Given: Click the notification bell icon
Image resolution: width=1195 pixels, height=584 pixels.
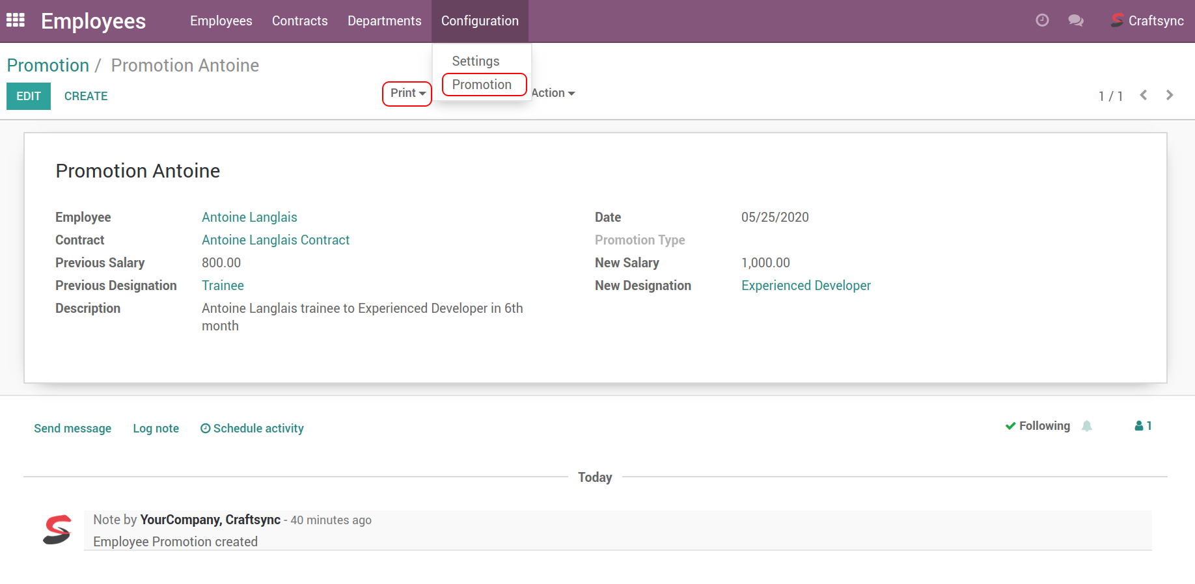Looking at the screenshot, I should tap(1087, 426).
